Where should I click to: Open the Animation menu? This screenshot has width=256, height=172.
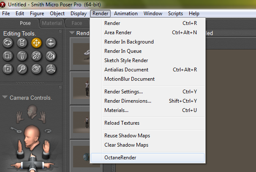(126, 14)
